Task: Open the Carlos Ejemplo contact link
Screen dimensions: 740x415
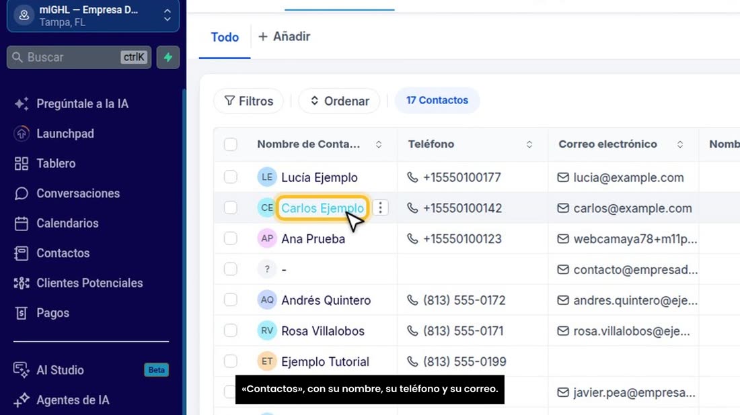Action: tap(322, 208)
